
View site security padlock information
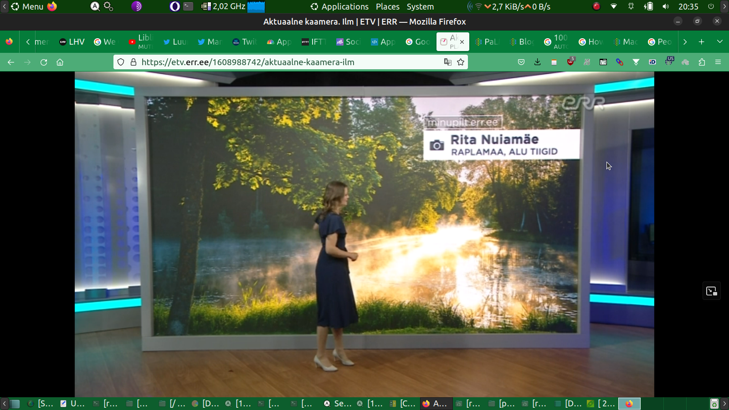tap(133, 62)
